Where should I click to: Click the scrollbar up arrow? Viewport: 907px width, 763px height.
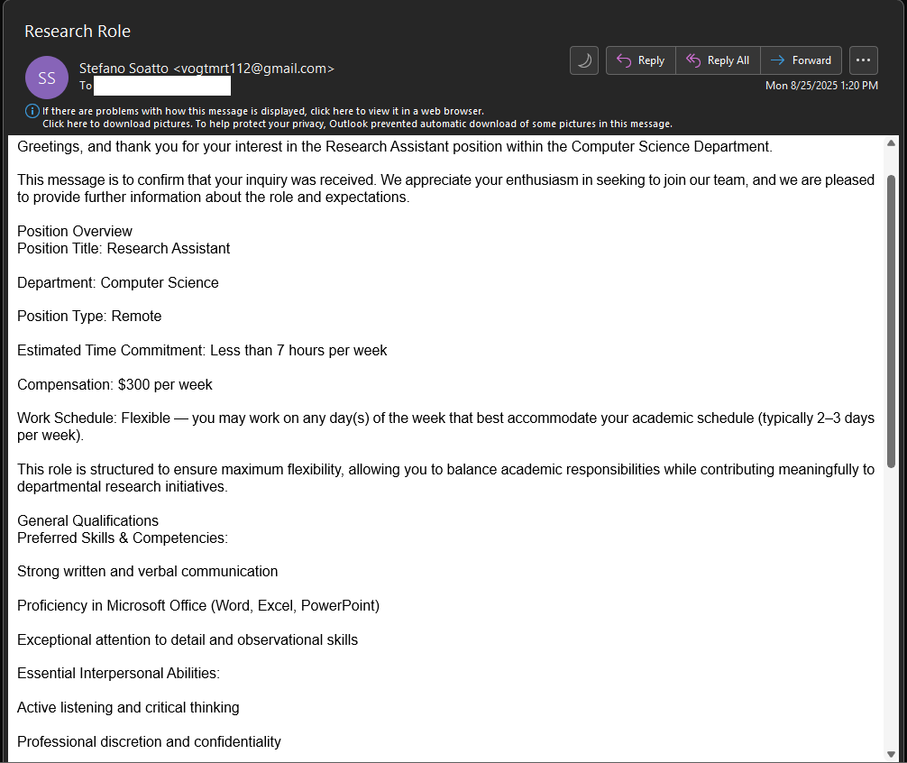(892, 143)
